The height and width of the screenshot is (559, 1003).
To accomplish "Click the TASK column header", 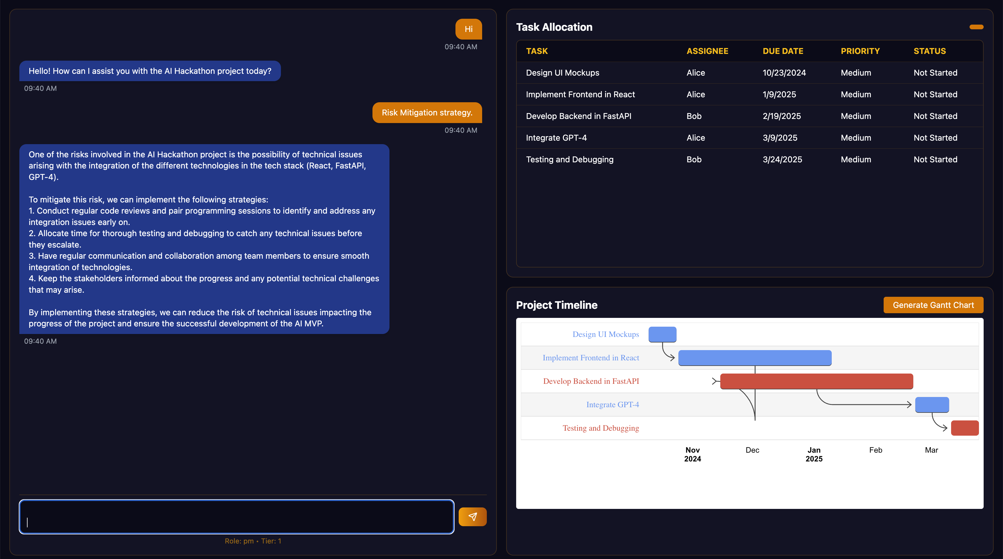I will (x=536, y=51).
